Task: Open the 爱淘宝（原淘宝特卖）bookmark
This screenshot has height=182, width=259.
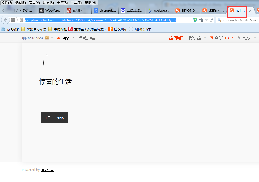Action: (87, 29)
